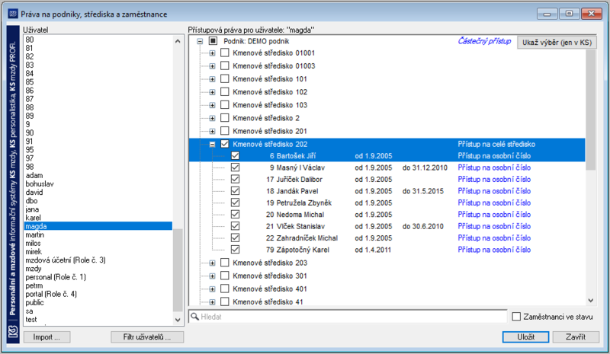
Task: Select 'personal (Role č. 1)' entry
Action: tap(56, 277)
